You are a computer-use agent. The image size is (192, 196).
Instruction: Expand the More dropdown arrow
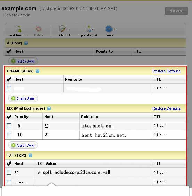pyautogui.click(x=114, y=29)
